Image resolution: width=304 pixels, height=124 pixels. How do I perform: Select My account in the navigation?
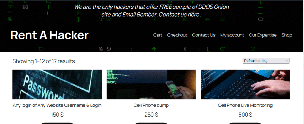(232, 35)
